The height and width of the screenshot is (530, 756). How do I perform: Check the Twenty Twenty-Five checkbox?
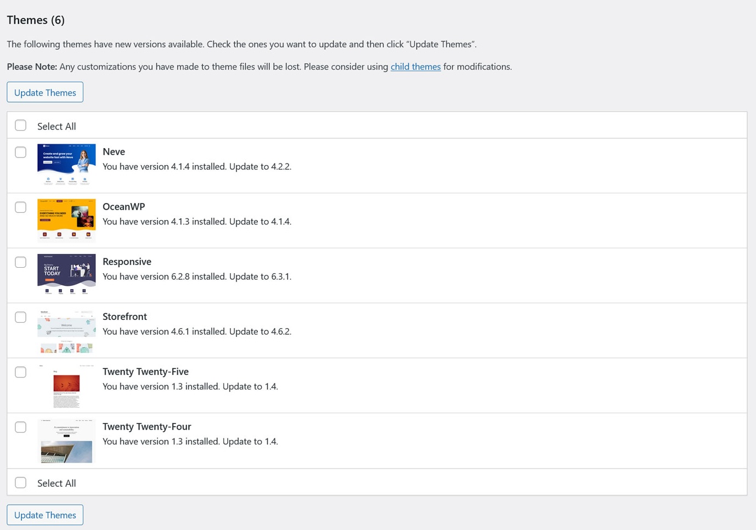(x=20, y=372)
